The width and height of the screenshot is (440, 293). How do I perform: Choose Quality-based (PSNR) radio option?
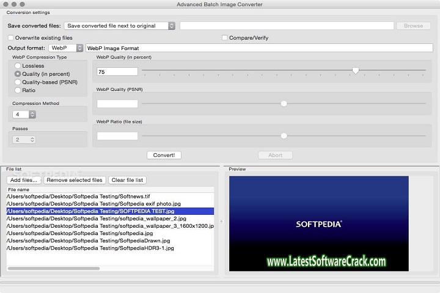[18, 82]
